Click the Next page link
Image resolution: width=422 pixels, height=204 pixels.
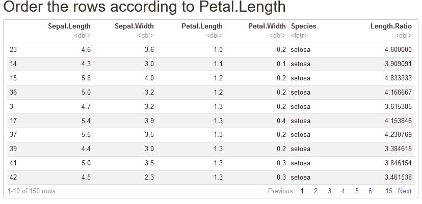point(405,191)
